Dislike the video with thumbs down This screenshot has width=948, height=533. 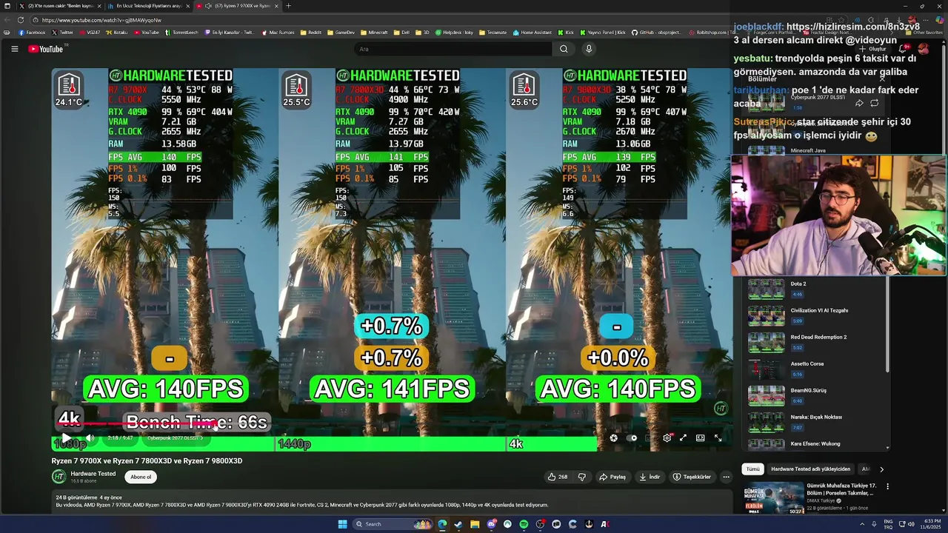(x=582, y=477)
